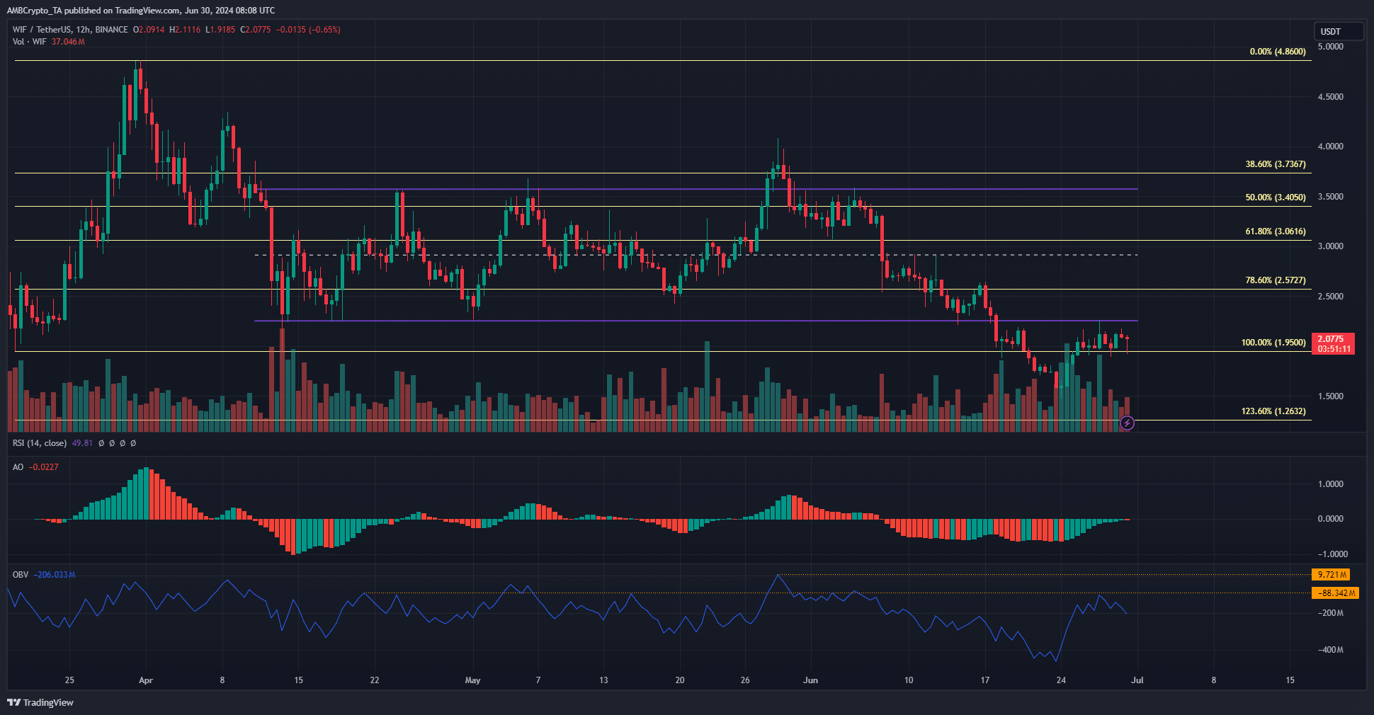
Task: Click the orange −88.342 M OBV label
Action: (1336, 593)
